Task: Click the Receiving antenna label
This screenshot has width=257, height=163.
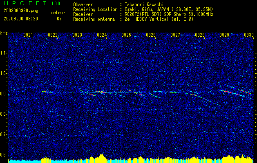Action: (x=94, y=19)
